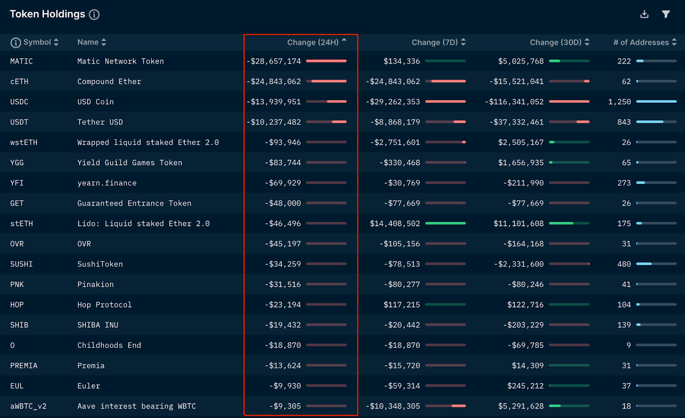The image size is (685, 418).
Task: Click the USDT symbol
Action: click(x=19, y=122)
